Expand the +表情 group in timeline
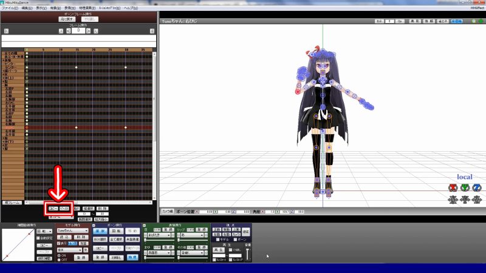The width and height of the screenshot is (486, 273). click(x=4, y=60)
